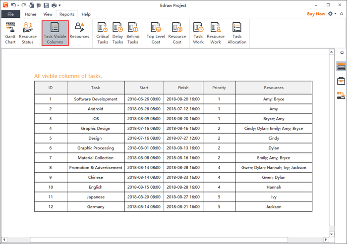347x244 pixels.
Task: Select the Chinese task cell
Action: click(96, 177)
